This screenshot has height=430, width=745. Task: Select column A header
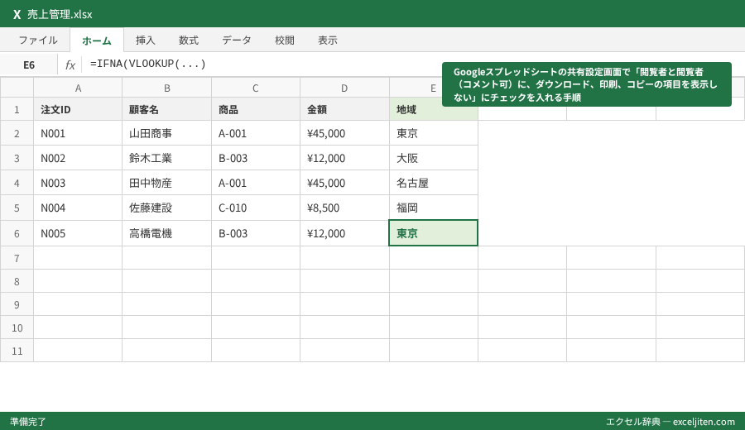pyautogui.click(x=78, y=88)
